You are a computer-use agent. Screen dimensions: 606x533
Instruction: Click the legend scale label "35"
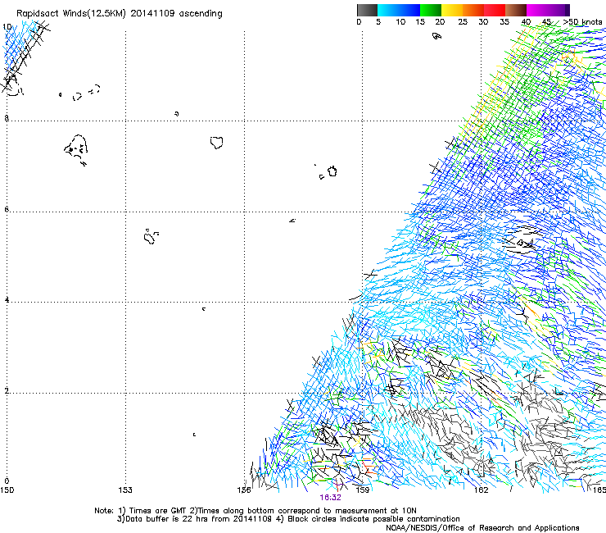coord(504,22)
